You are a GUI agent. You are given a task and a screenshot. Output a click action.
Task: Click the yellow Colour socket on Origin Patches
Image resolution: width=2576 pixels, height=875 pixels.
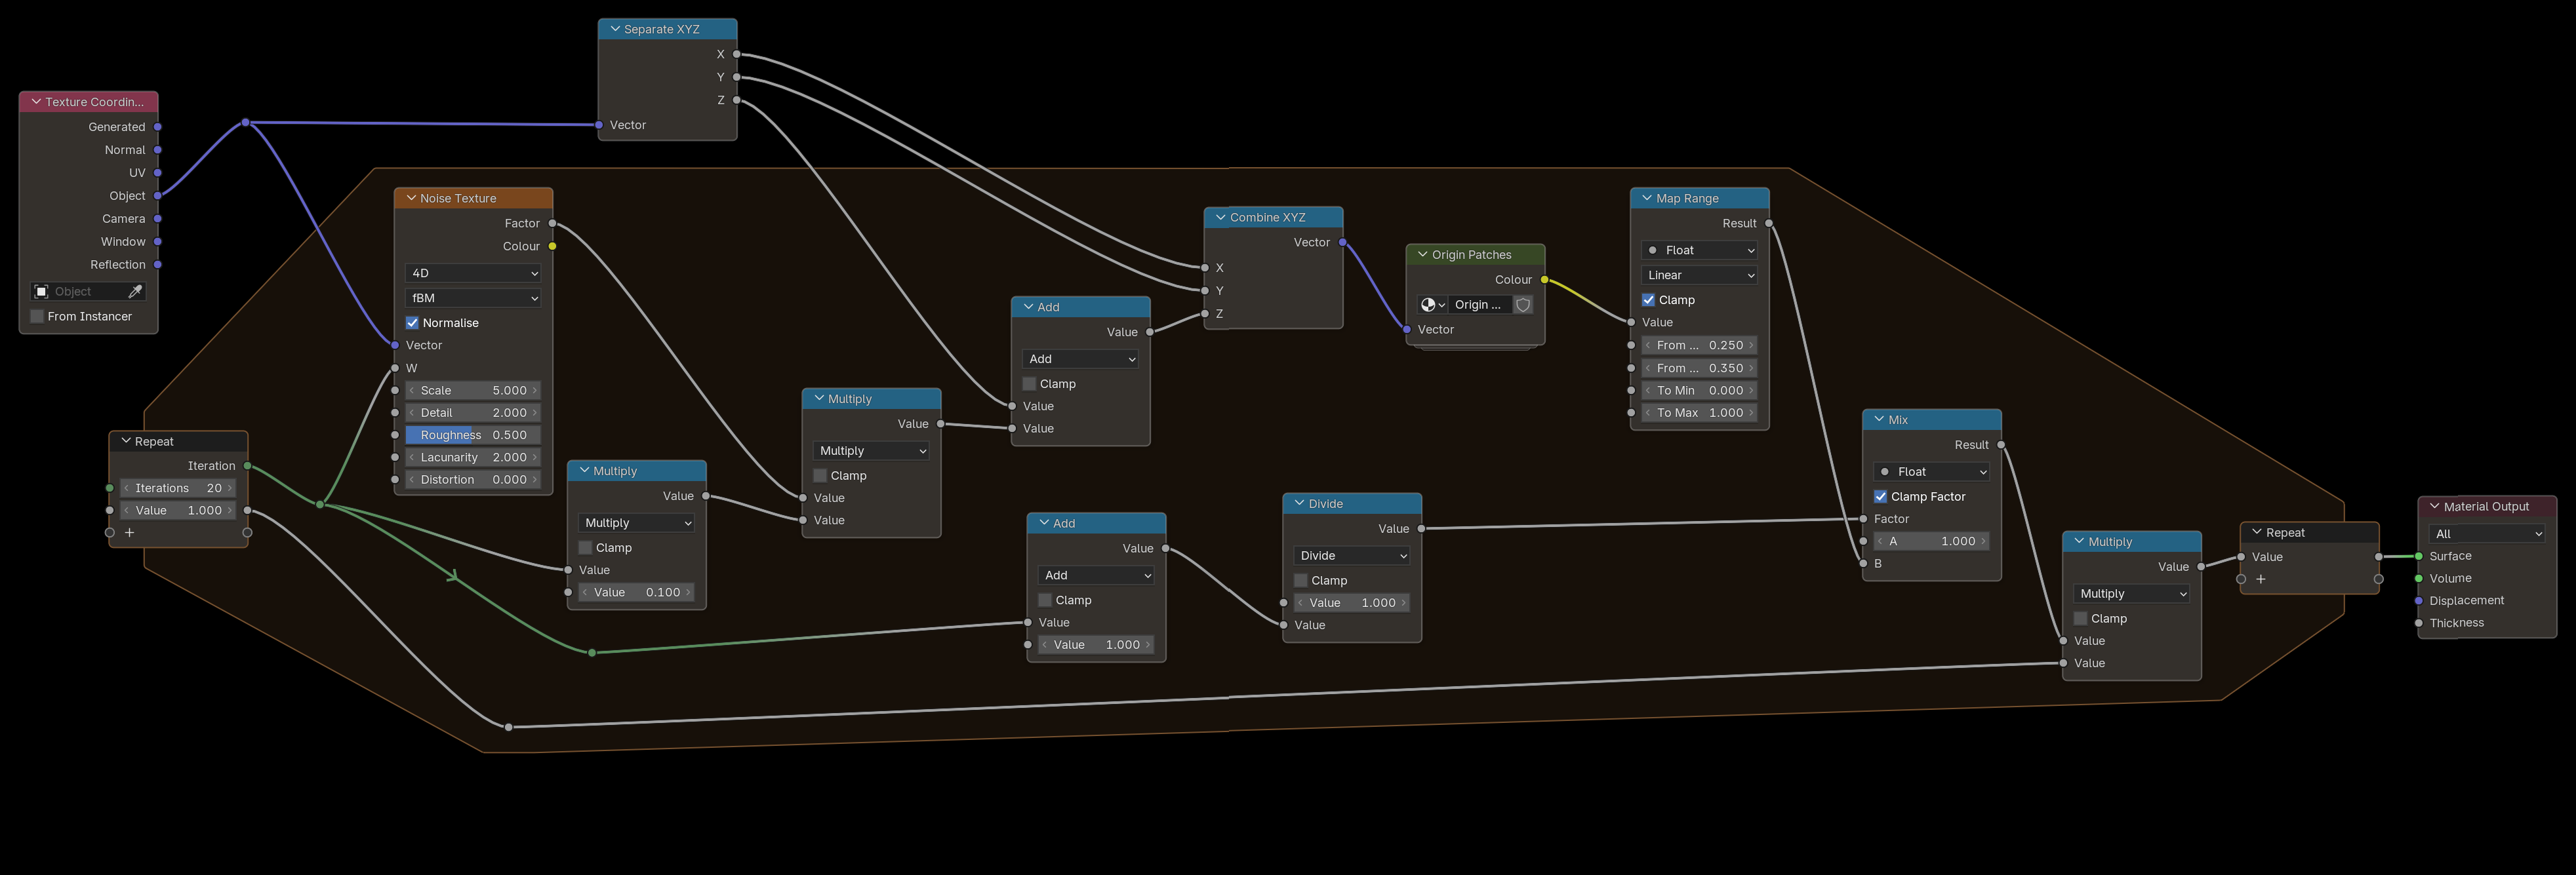click(x=1545, y=280)
